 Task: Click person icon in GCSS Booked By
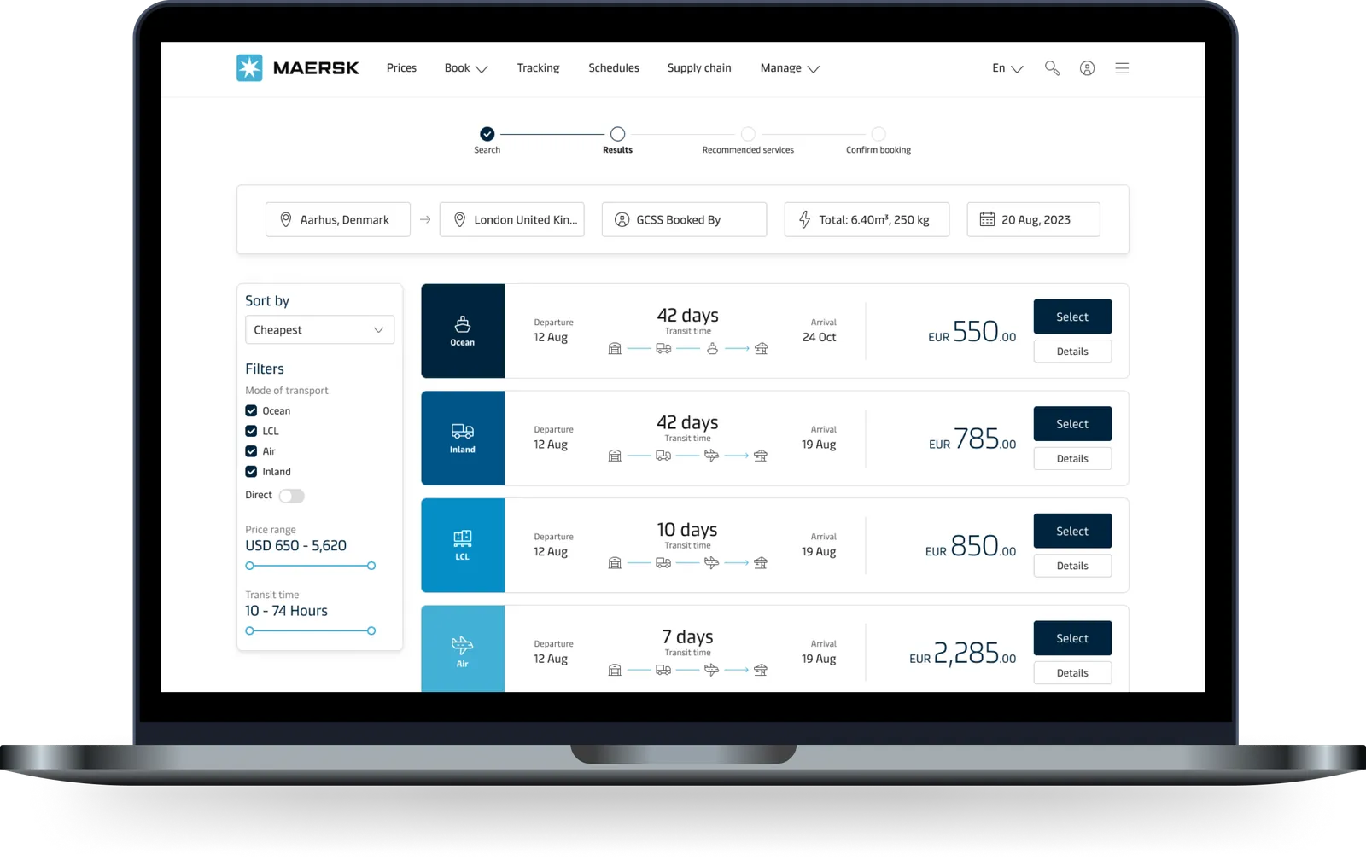point(622,219)
